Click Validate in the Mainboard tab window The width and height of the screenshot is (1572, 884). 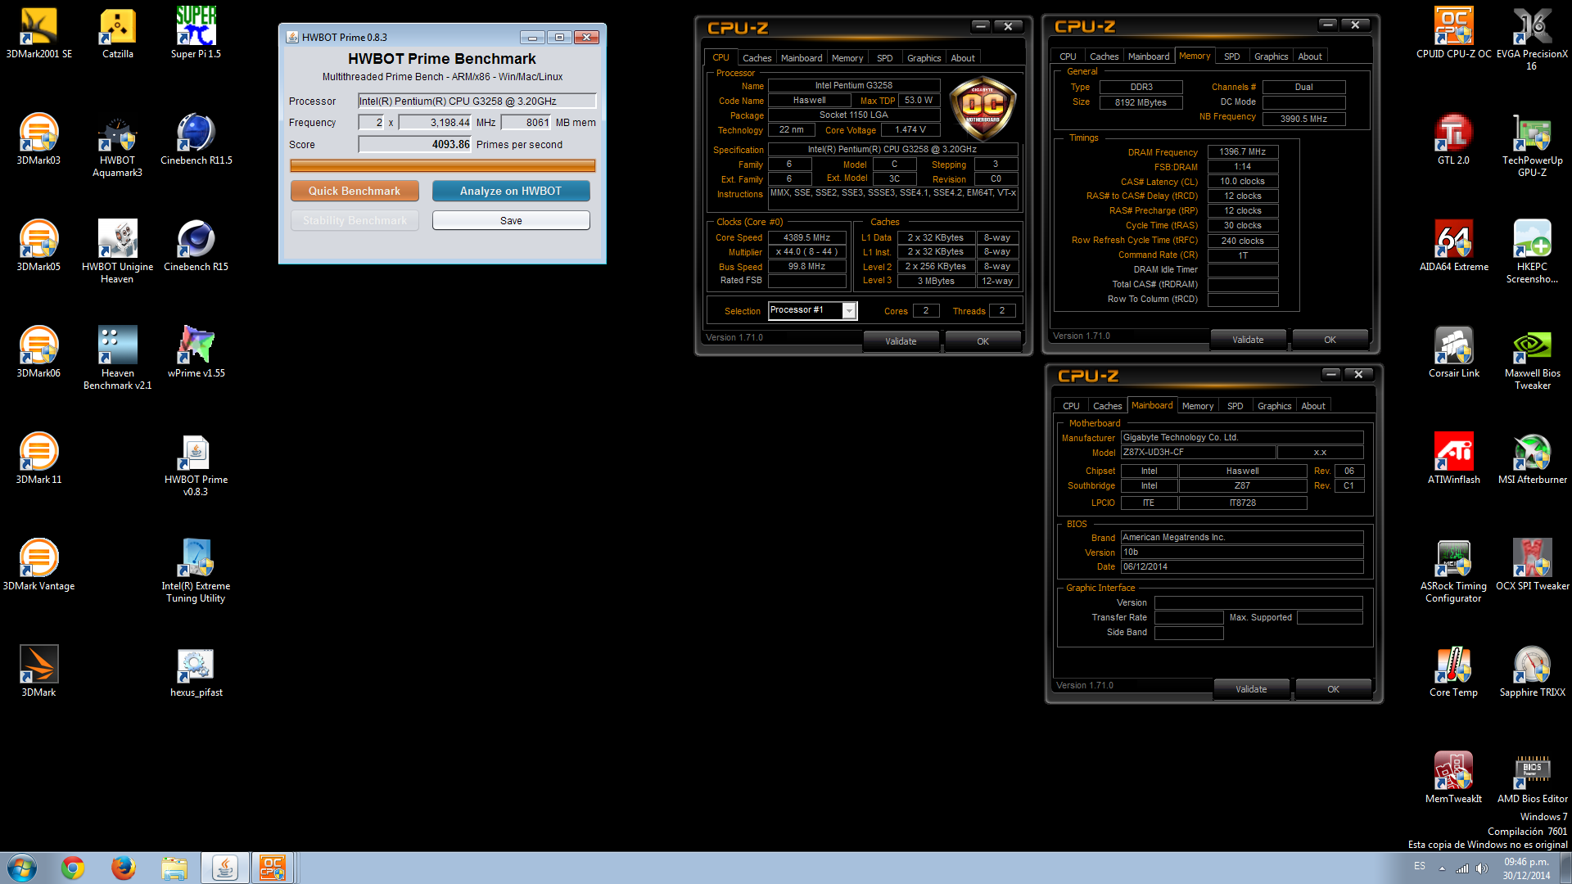coord(1251,689)
